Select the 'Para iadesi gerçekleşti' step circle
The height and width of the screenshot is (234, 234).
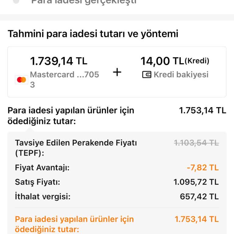[16, 2]
